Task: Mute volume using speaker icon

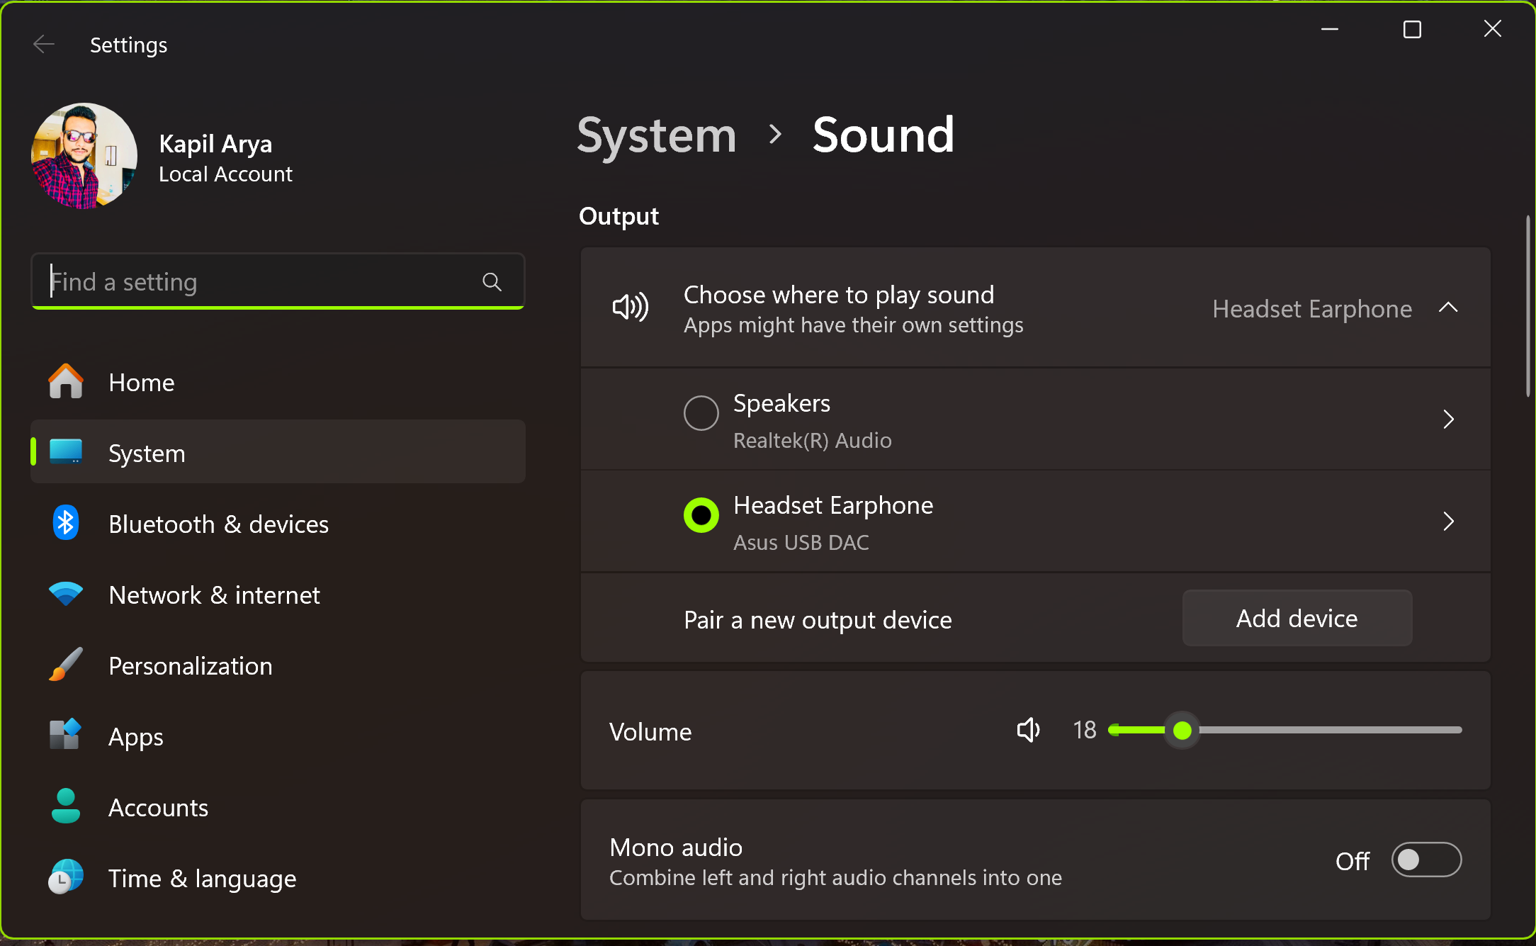Action: [1028, 730]
